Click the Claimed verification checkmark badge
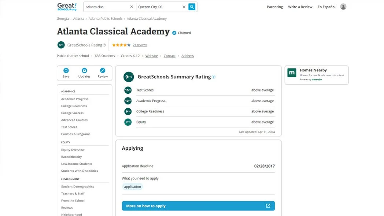384x216 pixels. (174, 33)
